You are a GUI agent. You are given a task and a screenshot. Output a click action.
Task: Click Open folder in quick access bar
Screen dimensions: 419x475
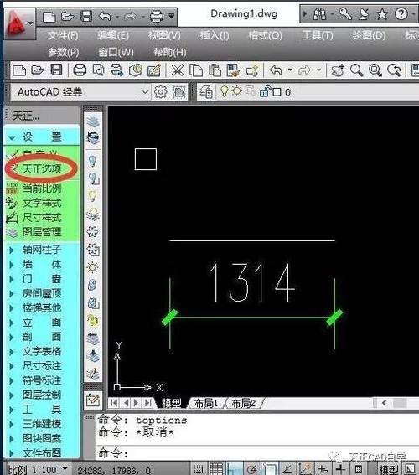coord(68,16)
